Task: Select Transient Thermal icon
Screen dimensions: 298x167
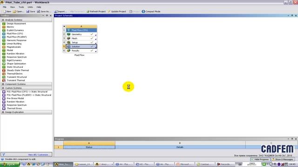Action: (x=4, y=80)
